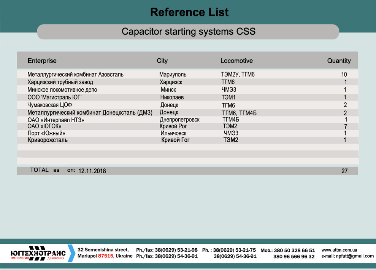Click Минское локомотивное депо enterprise cell
Screen dimensions: 376x270
pos(62,90)
